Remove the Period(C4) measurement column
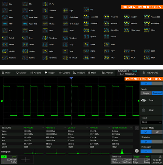The image size is (163, 165). [x=65, y=128]
